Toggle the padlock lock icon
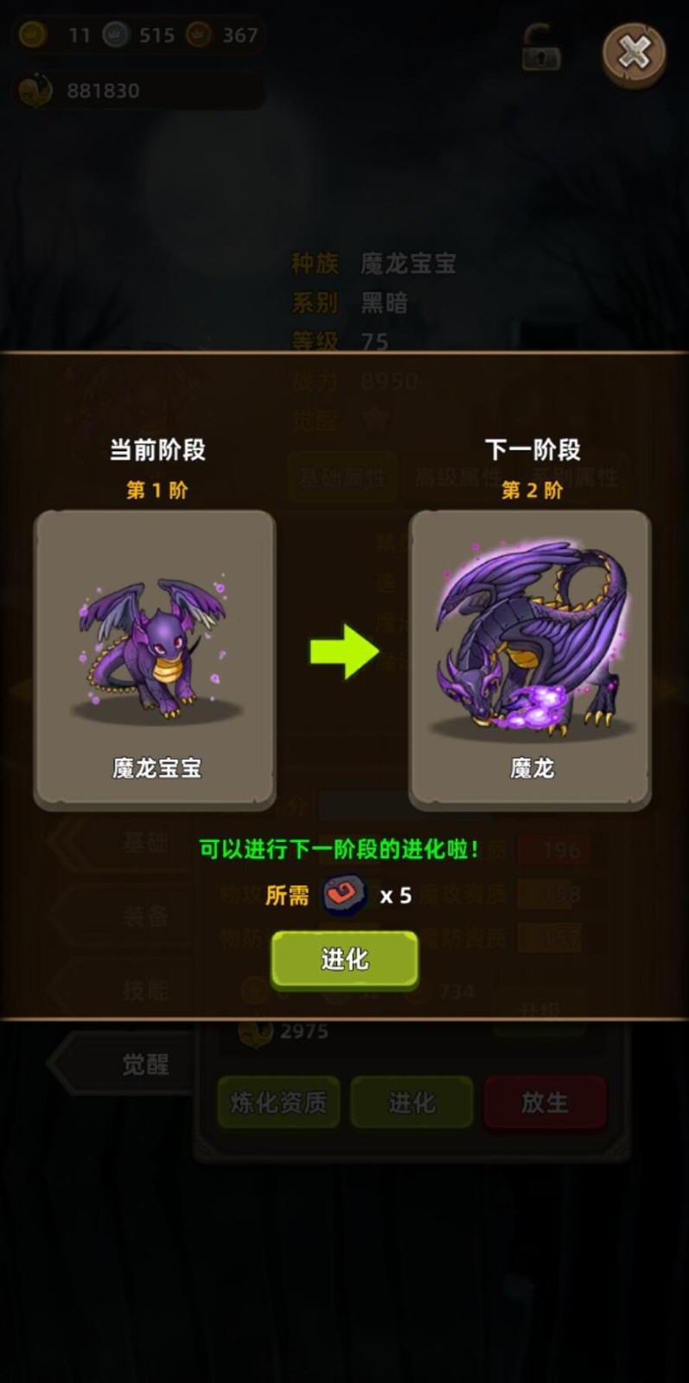Image resolution: width=689 pixels, height=1383 pixels. tap(542, 48)
